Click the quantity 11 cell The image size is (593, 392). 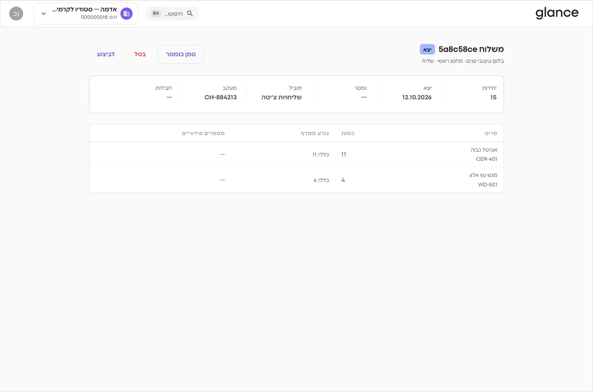pyautogui.click(x=344, y=154)
